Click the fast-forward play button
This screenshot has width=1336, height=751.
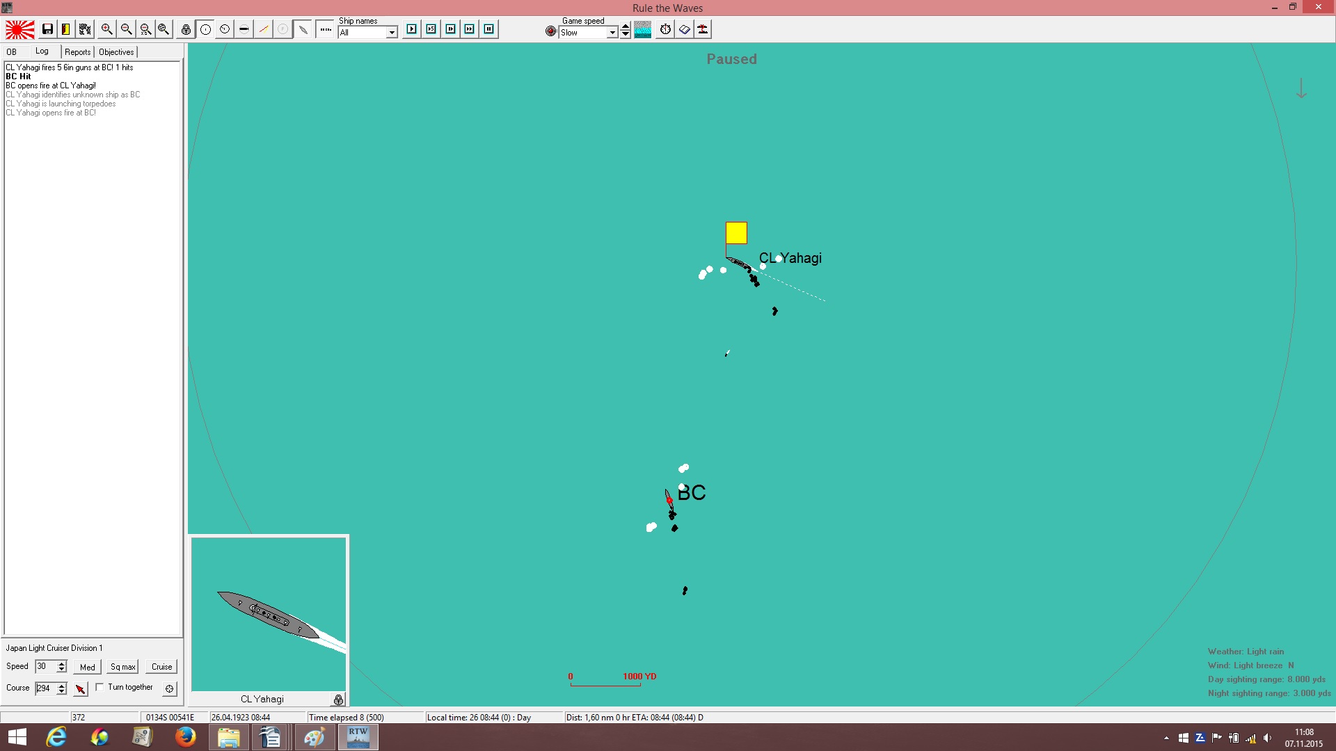(x=470, y=29)
